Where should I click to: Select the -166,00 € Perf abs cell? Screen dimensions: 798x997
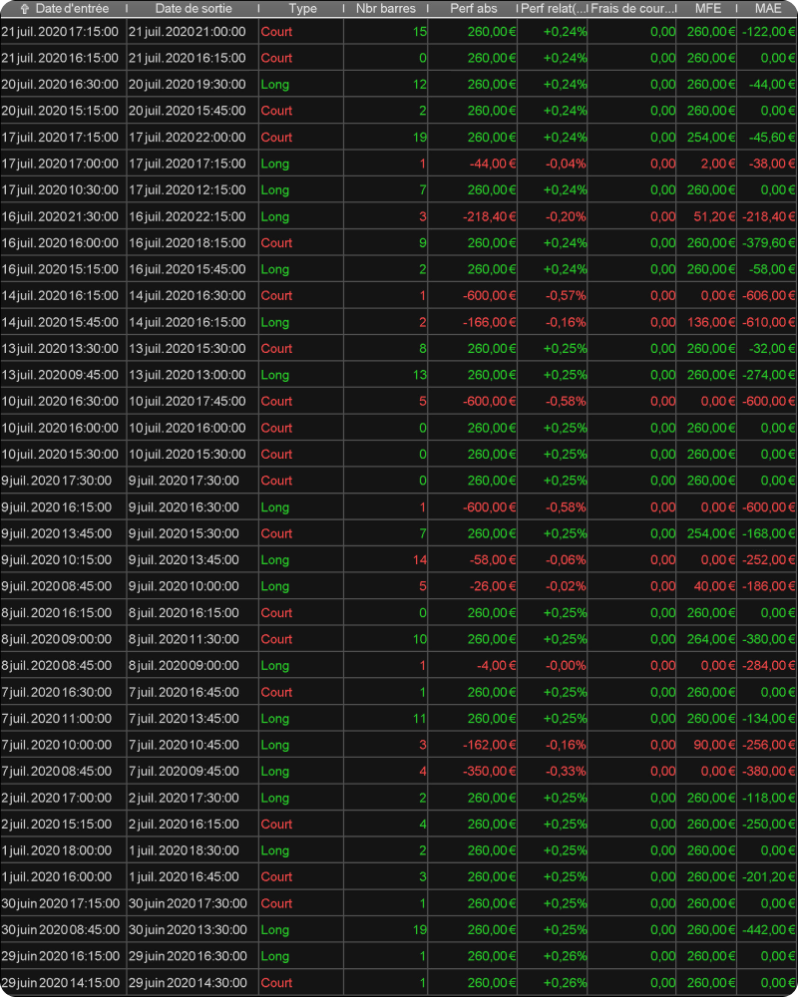pyautogui.click(x=488, y=322)
